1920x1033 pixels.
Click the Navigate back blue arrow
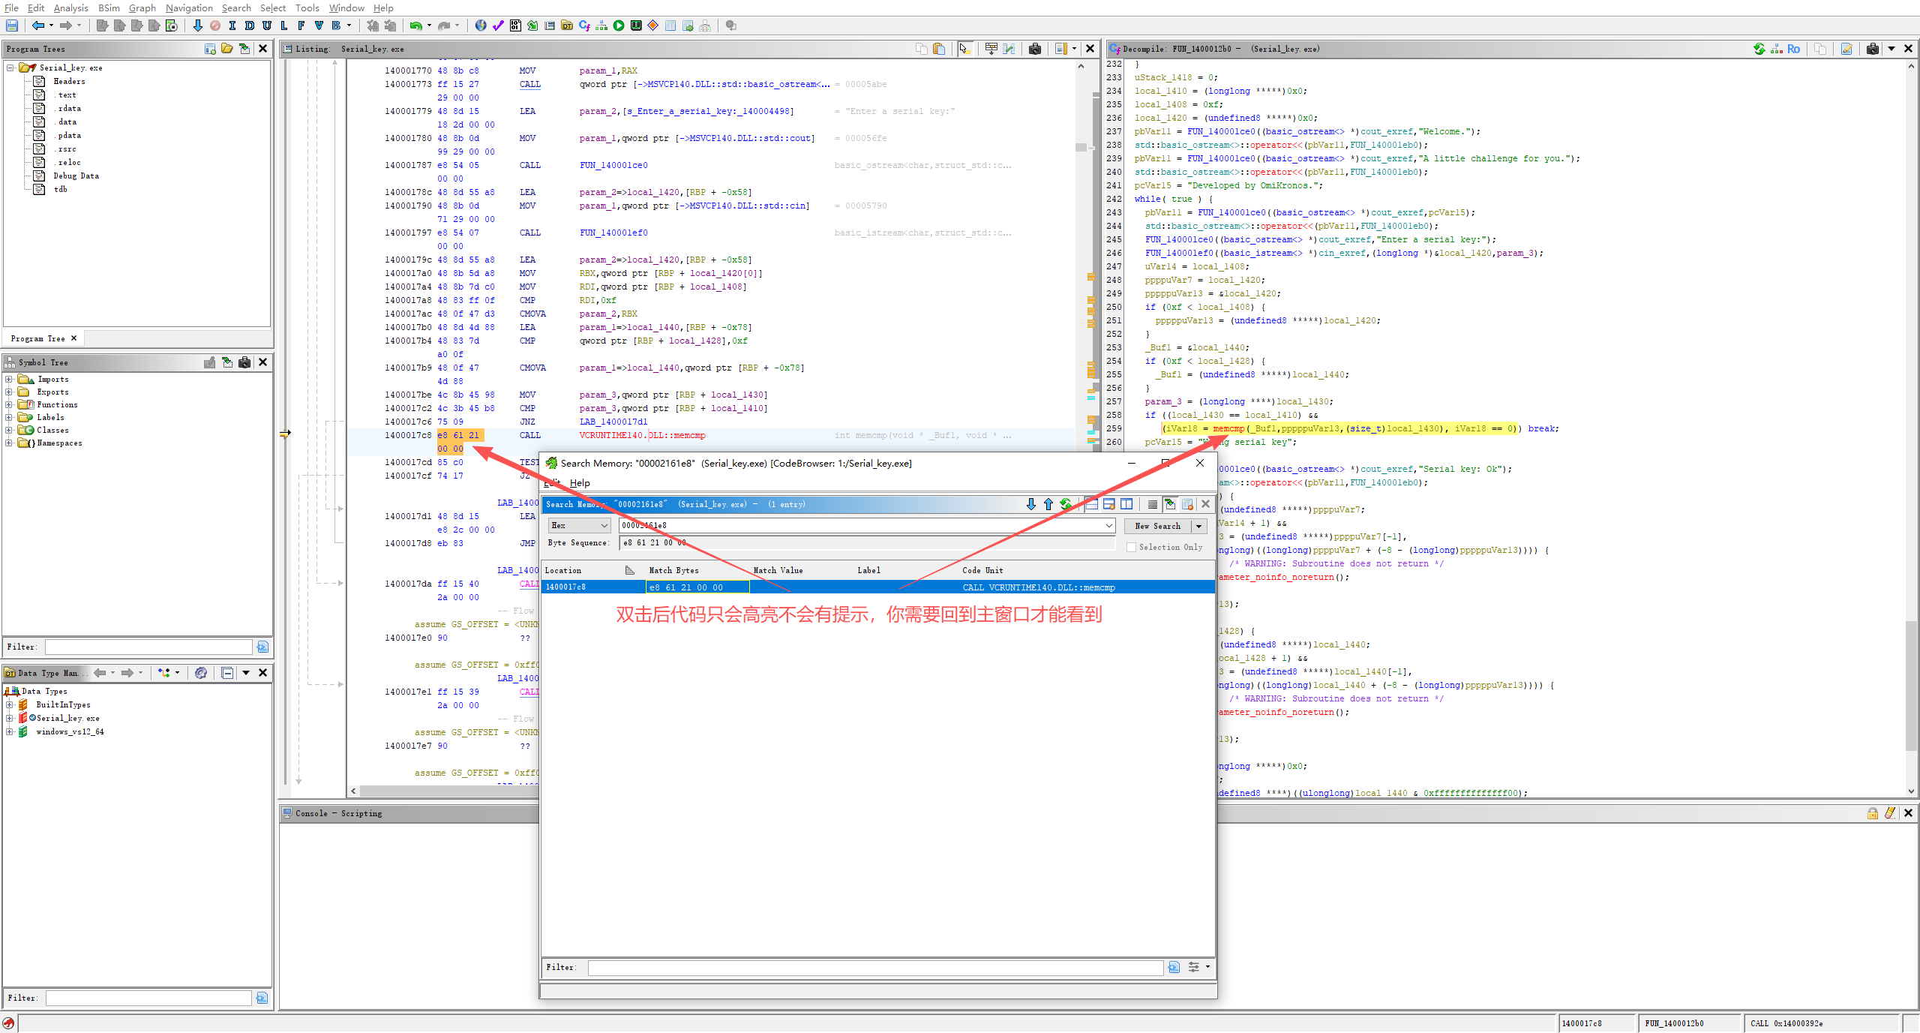[37, 26]
